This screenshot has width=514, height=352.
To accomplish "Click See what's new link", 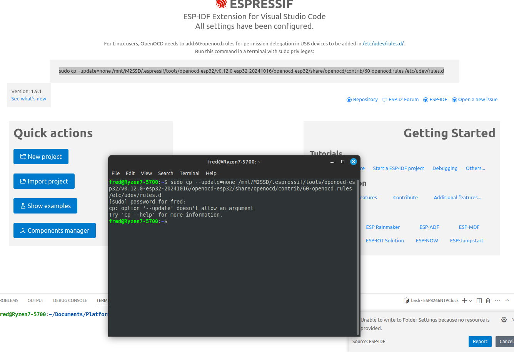I will click(x=29, y=99).
